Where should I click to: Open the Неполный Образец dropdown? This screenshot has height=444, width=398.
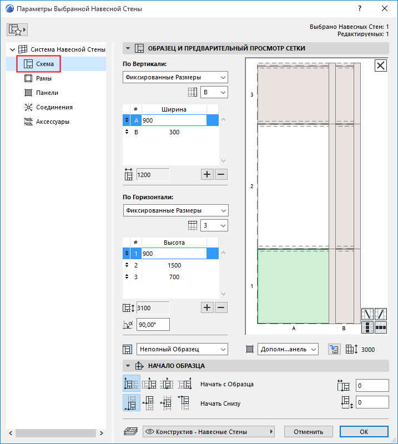[x=182, y=350]
